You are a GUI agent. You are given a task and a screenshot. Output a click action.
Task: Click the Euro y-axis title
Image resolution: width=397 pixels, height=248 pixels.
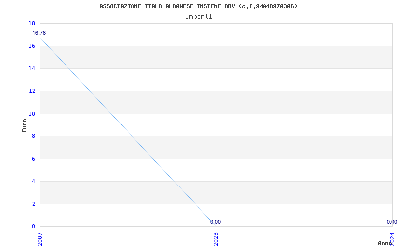[24, 125]
